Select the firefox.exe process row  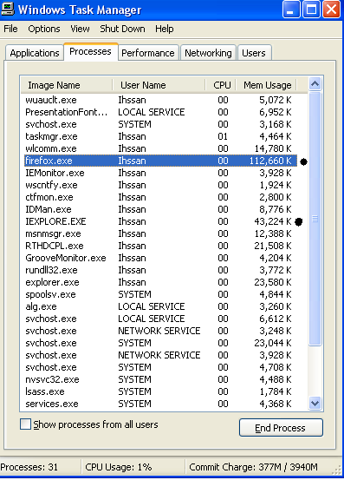pos(160,161)
